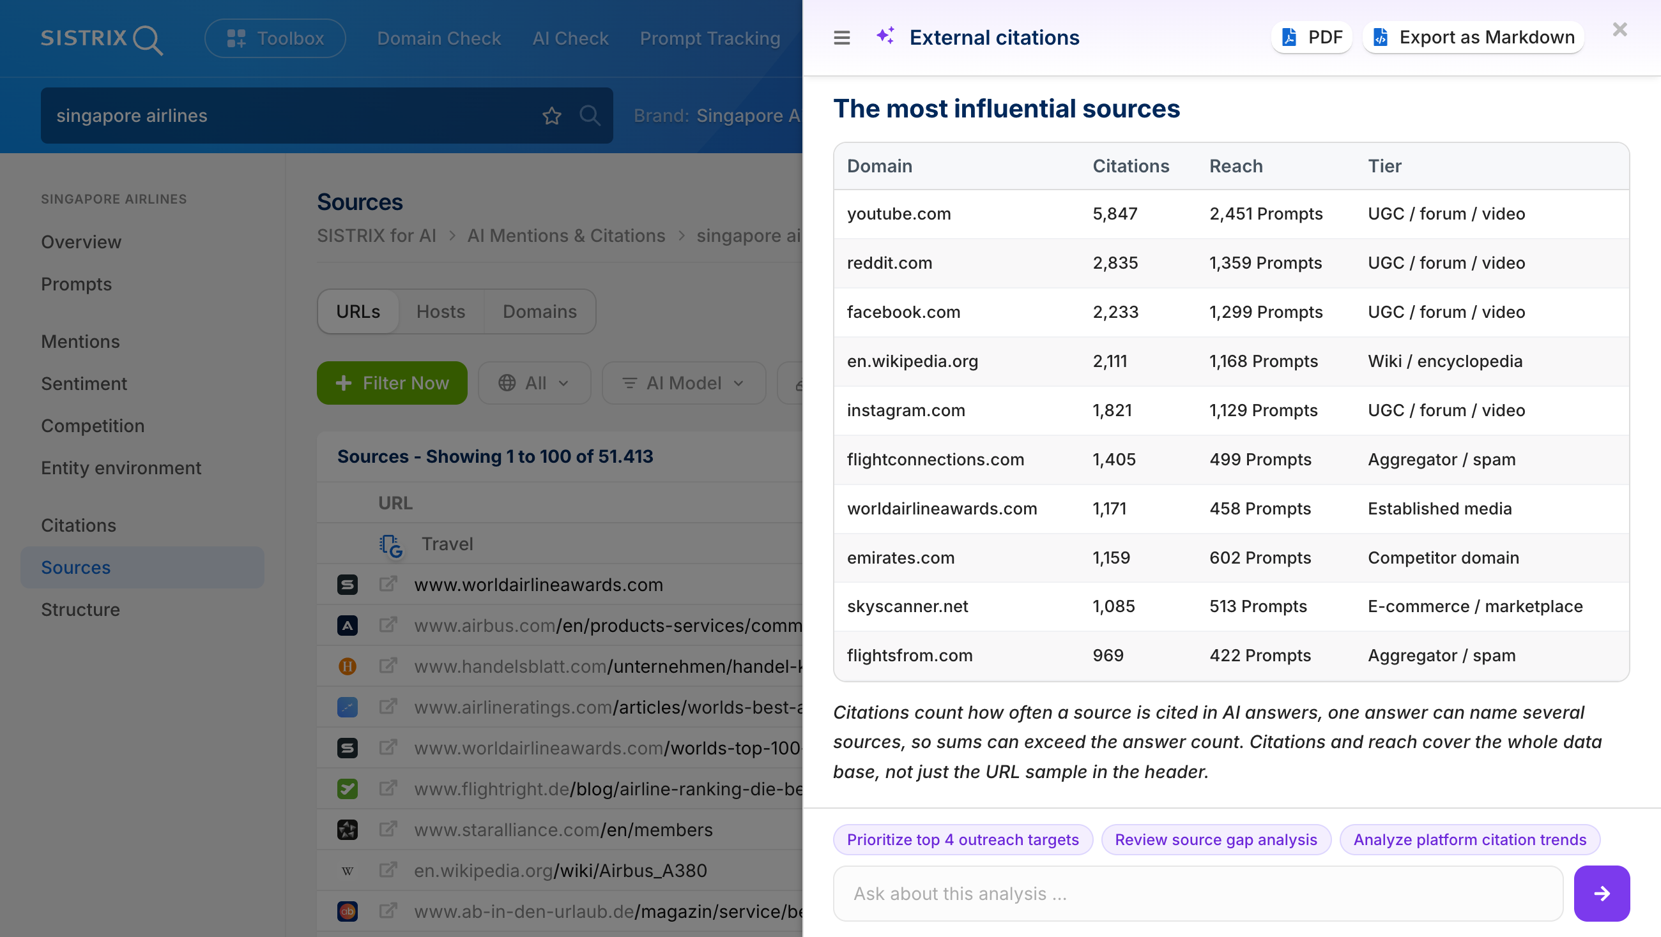This screenshot has height=937, width=1661.
Task: Open external link icon for handelsblatt.com row
Action: [x=388, y=665]
